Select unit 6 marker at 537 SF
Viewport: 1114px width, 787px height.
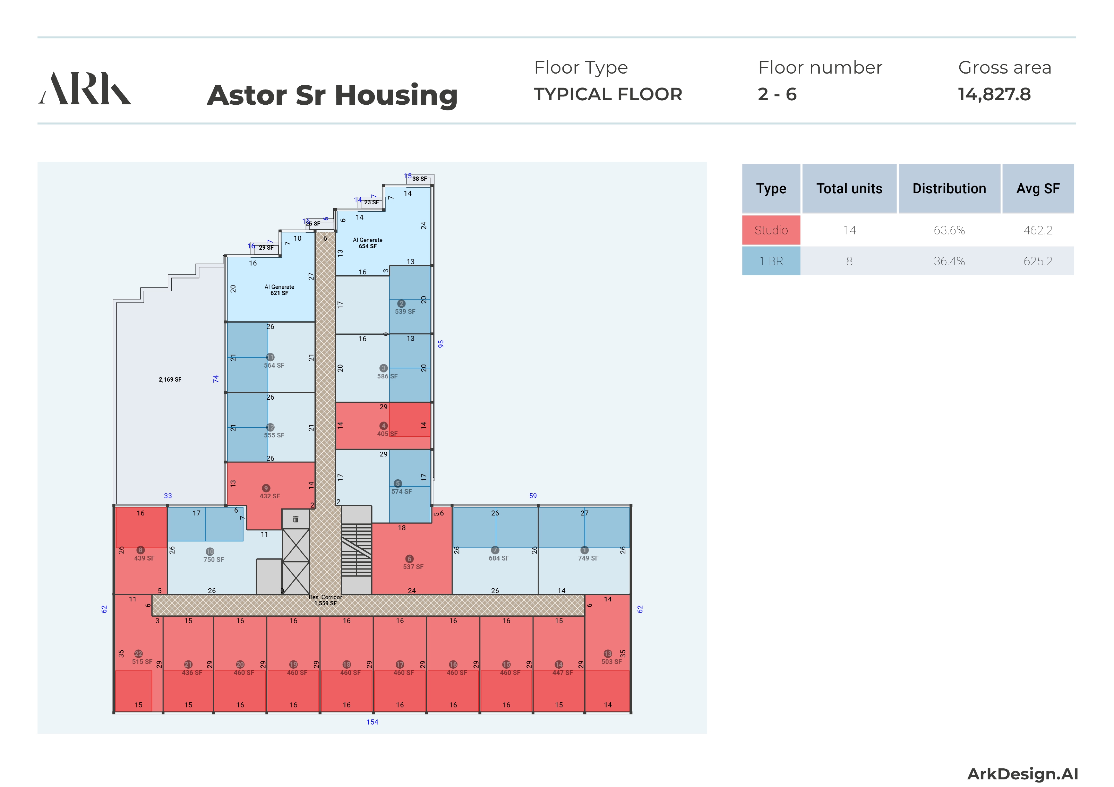[410, 559]
